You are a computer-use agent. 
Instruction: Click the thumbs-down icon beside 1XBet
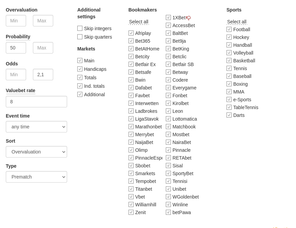tap(189, 18)
